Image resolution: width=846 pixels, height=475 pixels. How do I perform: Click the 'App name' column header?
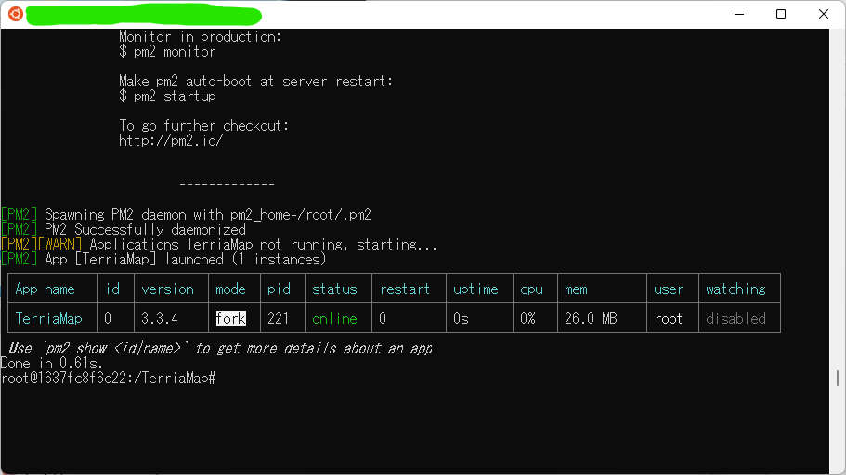click(46, 289)
